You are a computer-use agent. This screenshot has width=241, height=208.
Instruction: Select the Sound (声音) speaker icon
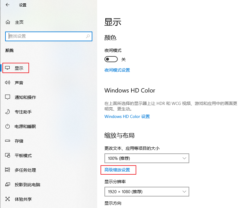8,83
